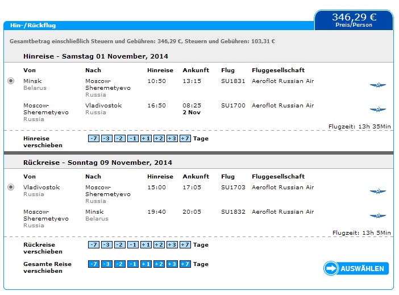Click the Aeroflot logo for flight SU1832
Viewport: 399px width, 295px height.
pos(377,215)
